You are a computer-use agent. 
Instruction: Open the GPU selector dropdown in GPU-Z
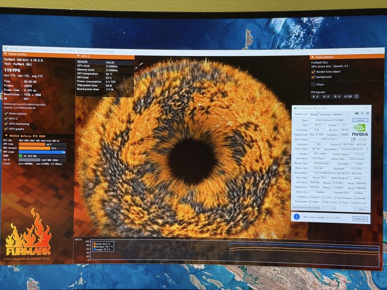click(x=314, y=208)
